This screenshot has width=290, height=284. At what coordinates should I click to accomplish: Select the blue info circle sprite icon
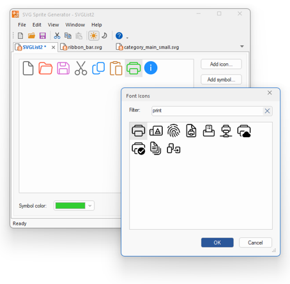(x=151, y=68)
